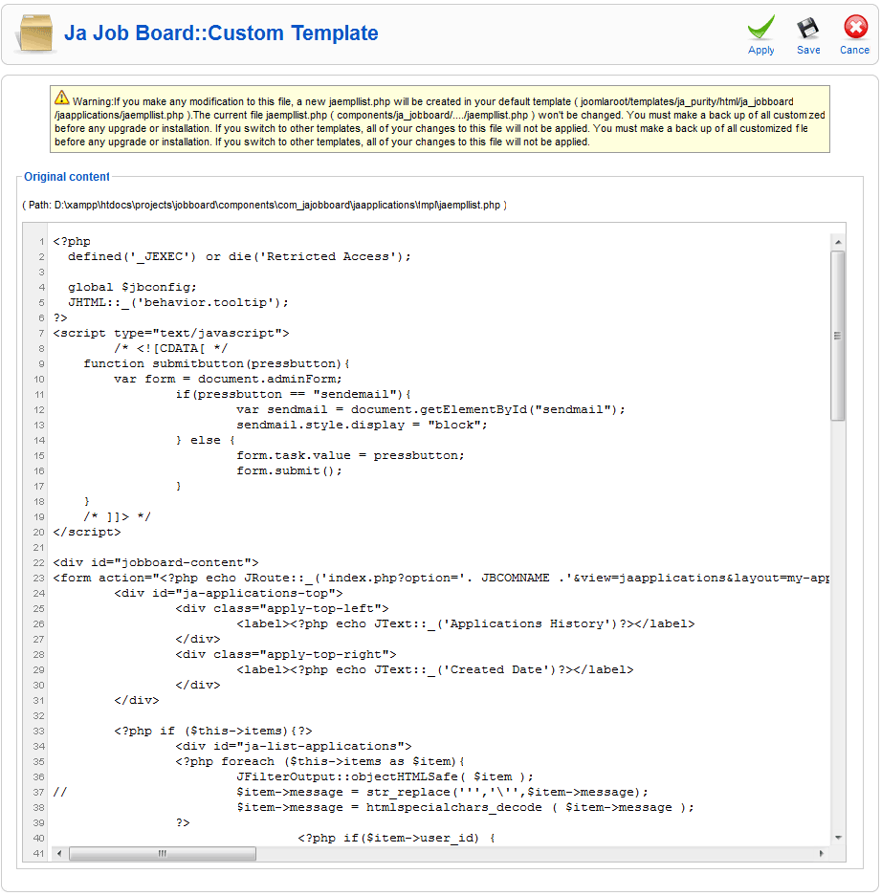Click the Save floppy disk icon
The image size is (881, 896).
pos(807,28)
